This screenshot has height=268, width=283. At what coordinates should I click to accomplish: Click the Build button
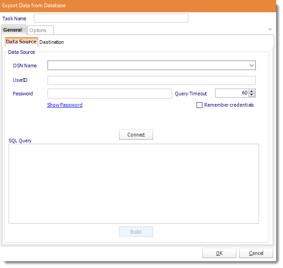click(x=136, y=231)
